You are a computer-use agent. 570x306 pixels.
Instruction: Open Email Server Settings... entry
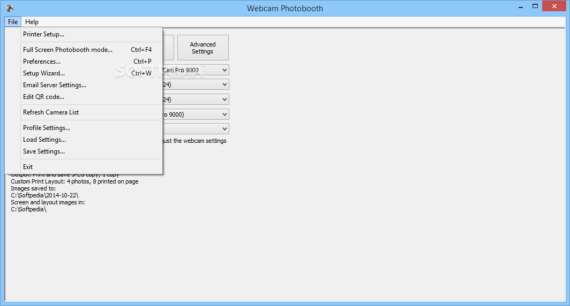click(91, 85)
